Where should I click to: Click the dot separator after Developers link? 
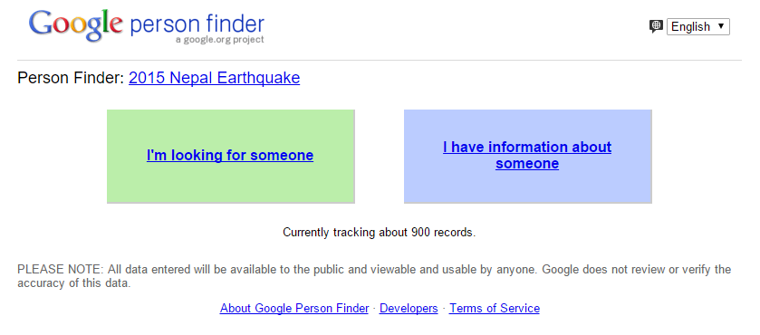coord(444,309)
